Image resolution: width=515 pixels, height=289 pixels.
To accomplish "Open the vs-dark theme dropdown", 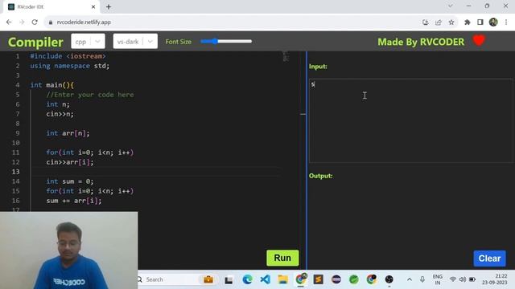I will [x=135, y=42].
